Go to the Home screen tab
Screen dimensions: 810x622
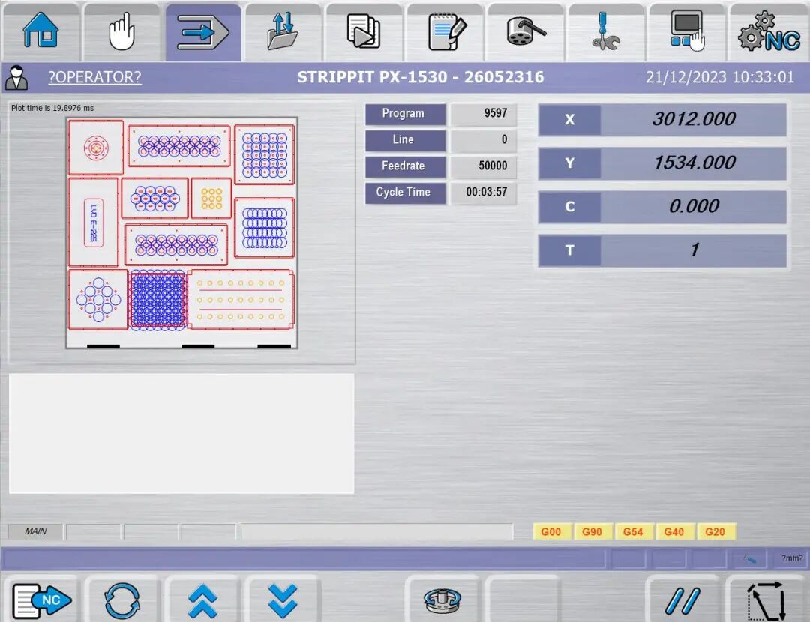(x=40, y=32)
